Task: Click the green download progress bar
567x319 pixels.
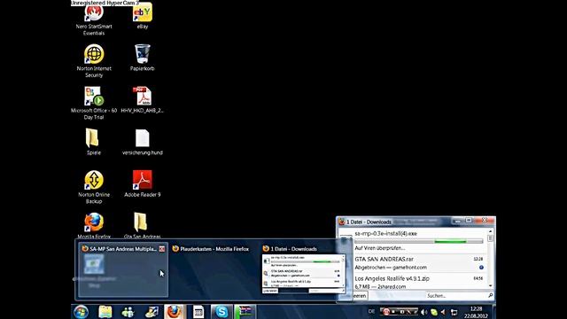Action: [x=419, y=241]
